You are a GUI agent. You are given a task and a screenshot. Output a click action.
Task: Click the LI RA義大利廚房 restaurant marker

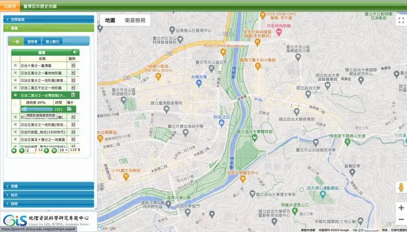[126, 176]
